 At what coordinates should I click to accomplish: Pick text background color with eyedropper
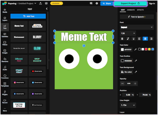[136, 72]
